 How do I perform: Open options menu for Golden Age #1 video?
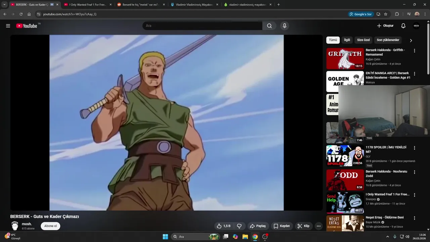point(415,74)
